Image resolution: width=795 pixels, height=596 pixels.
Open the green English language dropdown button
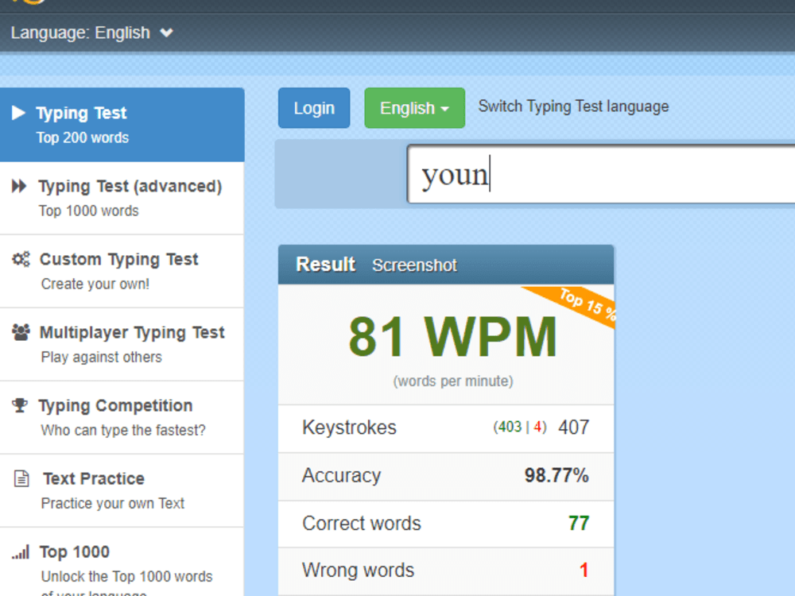[414, 108]
